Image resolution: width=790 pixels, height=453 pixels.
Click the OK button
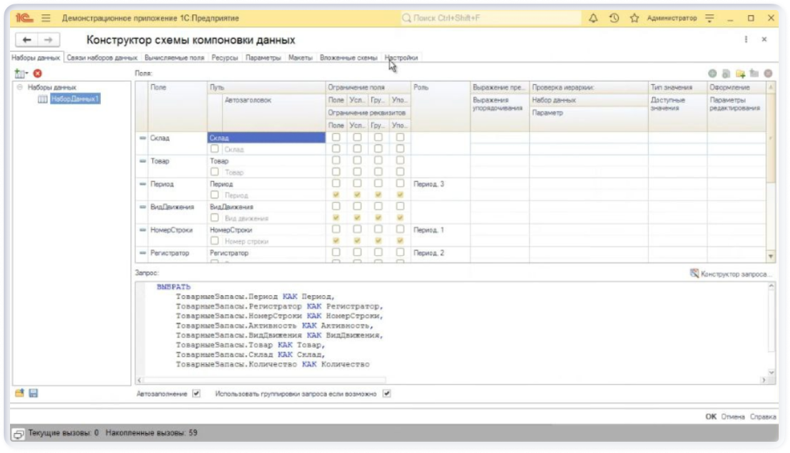coord(710,417)
